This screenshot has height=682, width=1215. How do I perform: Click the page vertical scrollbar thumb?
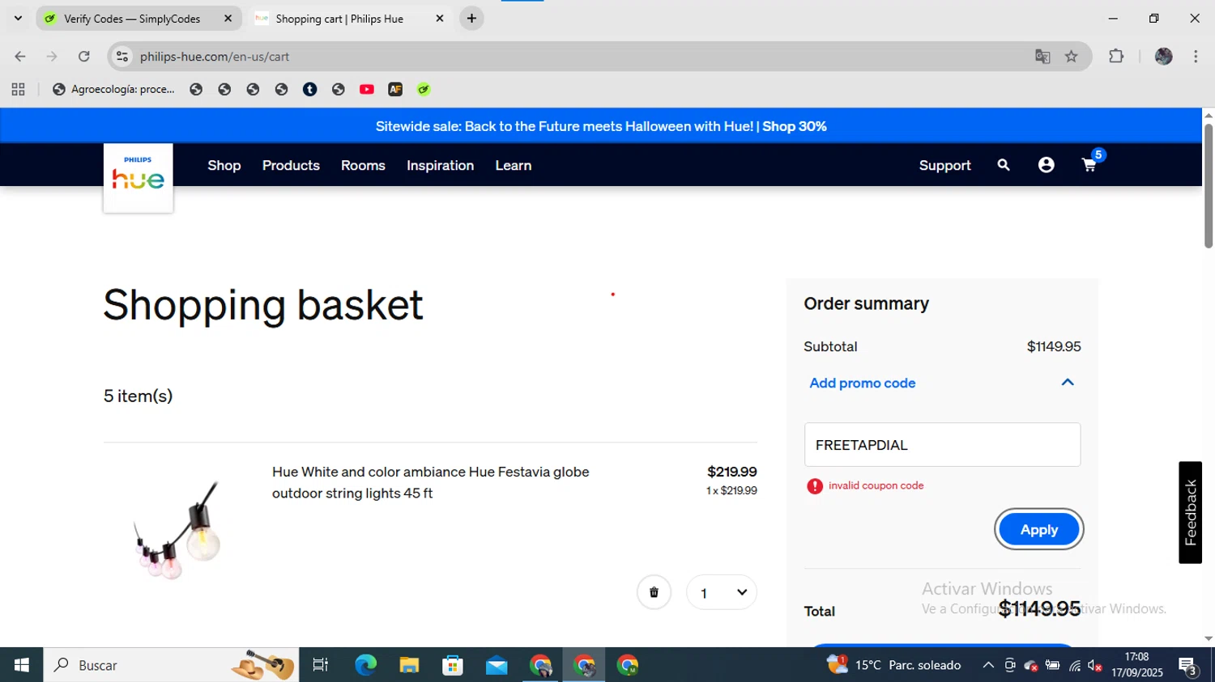tap(1208, 186)
